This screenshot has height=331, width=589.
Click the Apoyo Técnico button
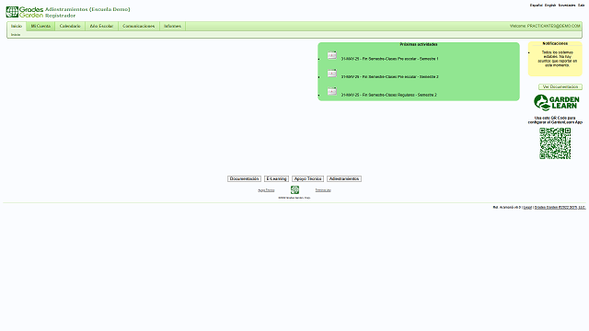(x=307, y=179)
